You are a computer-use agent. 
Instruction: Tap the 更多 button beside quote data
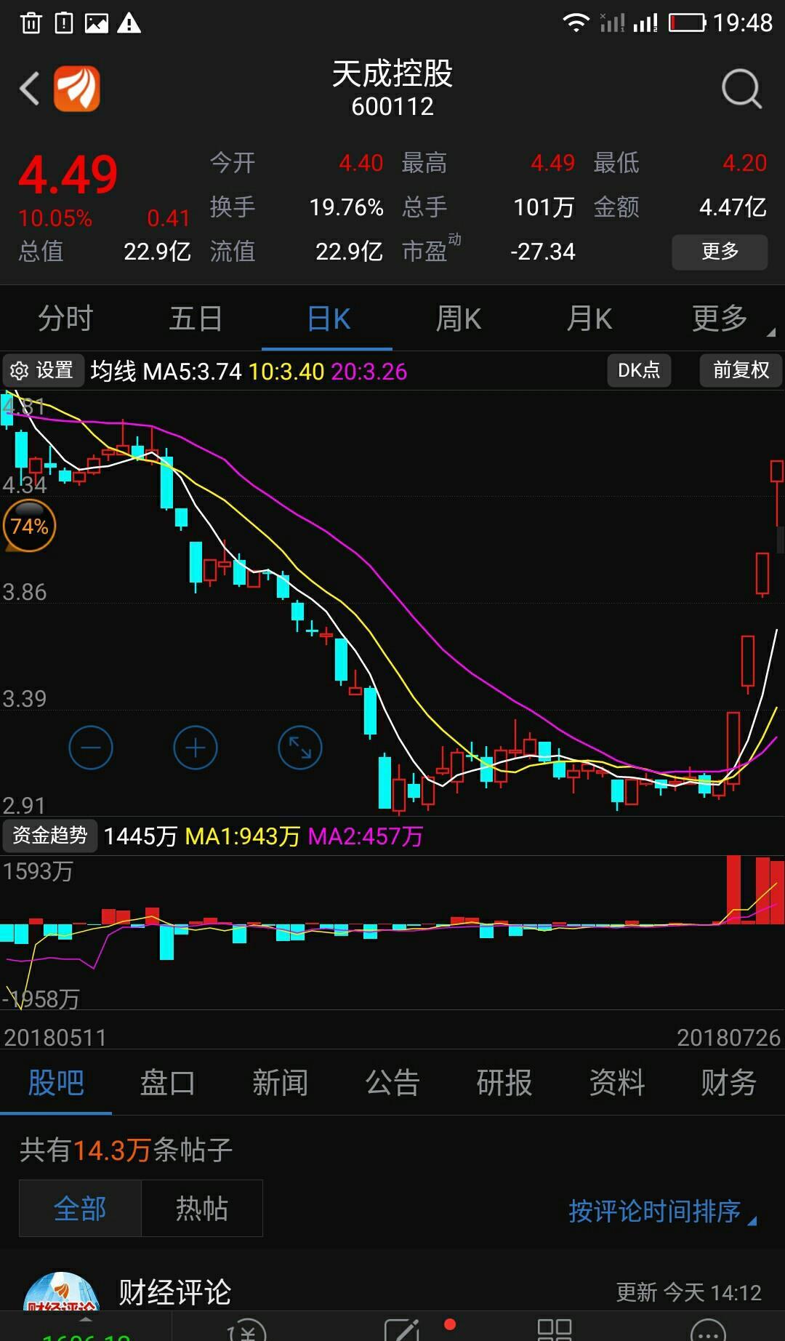tap(720, 252)
